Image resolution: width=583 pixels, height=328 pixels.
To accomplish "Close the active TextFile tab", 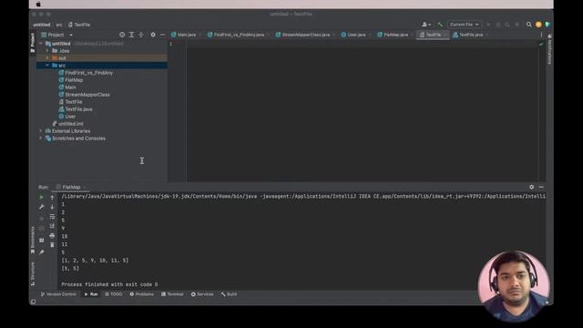I will pos(445,35).
